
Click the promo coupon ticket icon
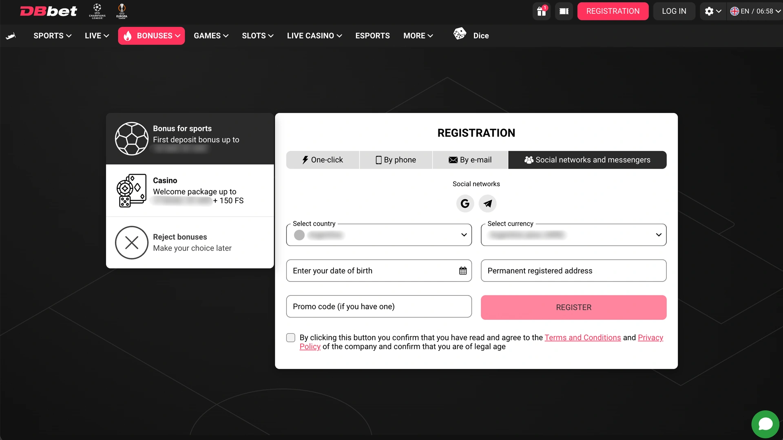click(x=564, y=11)
